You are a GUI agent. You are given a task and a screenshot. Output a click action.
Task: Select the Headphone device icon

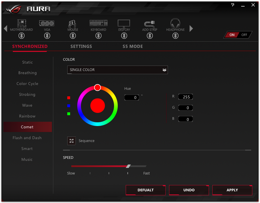[x=175, y=23]
